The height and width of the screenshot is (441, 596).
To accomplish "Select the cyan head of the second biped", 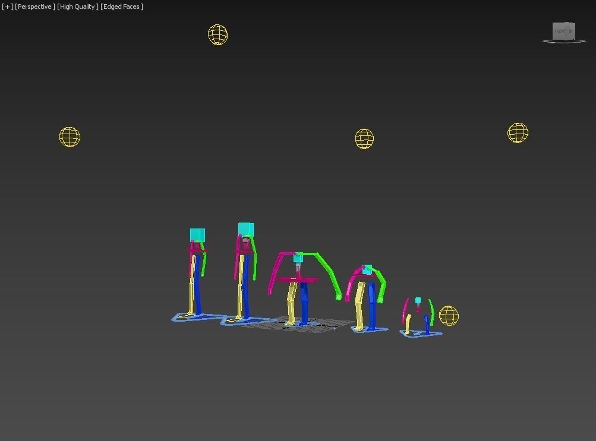I will click(246, 230).
